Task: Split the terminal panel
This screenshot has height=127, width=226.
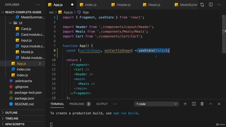Action: click(x=194, y=104)
